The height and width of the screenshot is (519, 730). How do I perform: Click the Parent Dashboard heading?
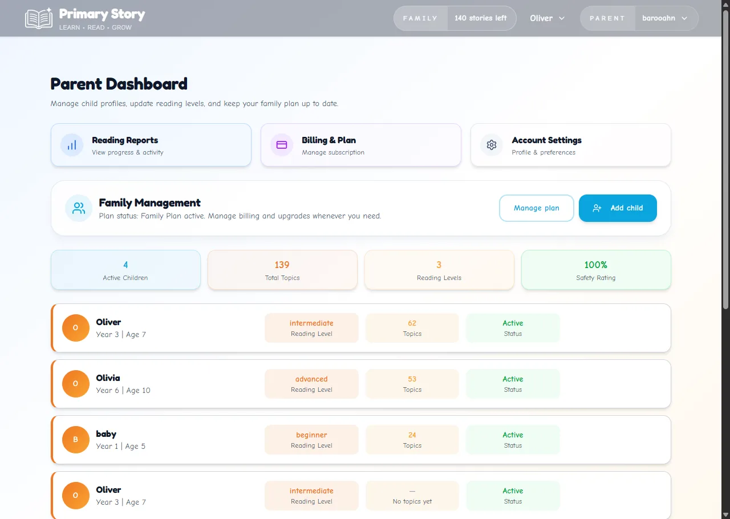[x=119, y=84]
